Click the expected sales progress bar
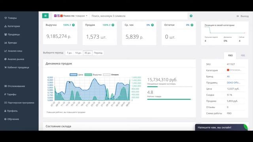Viewport: 253px width, 142px height. tap(170, 87)
